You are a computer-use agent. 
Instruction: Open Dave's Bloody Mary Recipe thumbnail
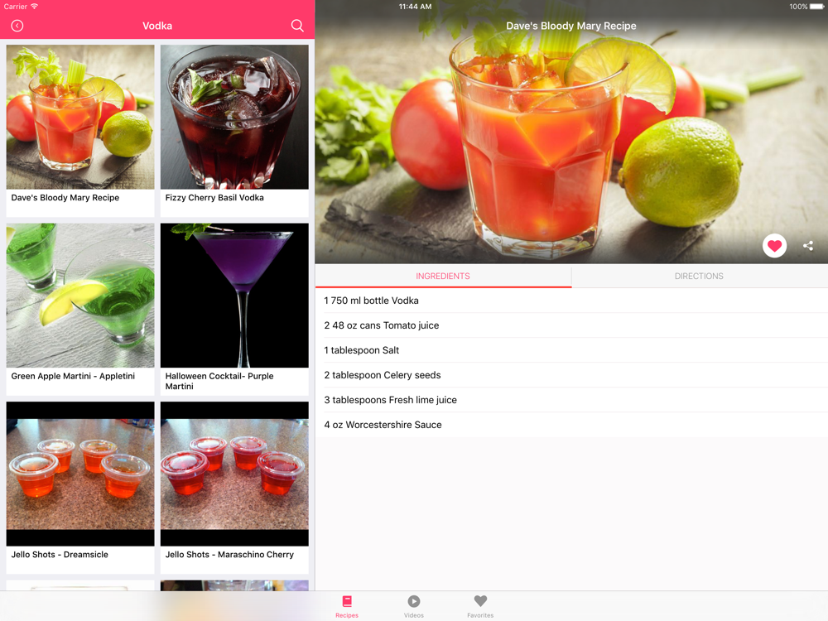tap(80, 117)
